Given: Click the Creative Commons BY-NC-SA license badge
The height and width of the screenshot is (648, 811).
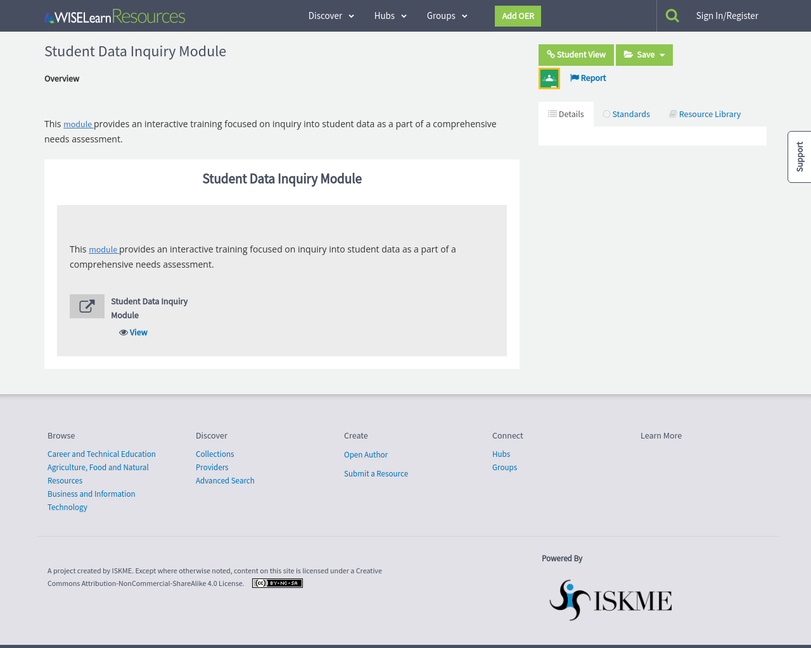Looking at the screenshot, I should [x=277, y=583].
